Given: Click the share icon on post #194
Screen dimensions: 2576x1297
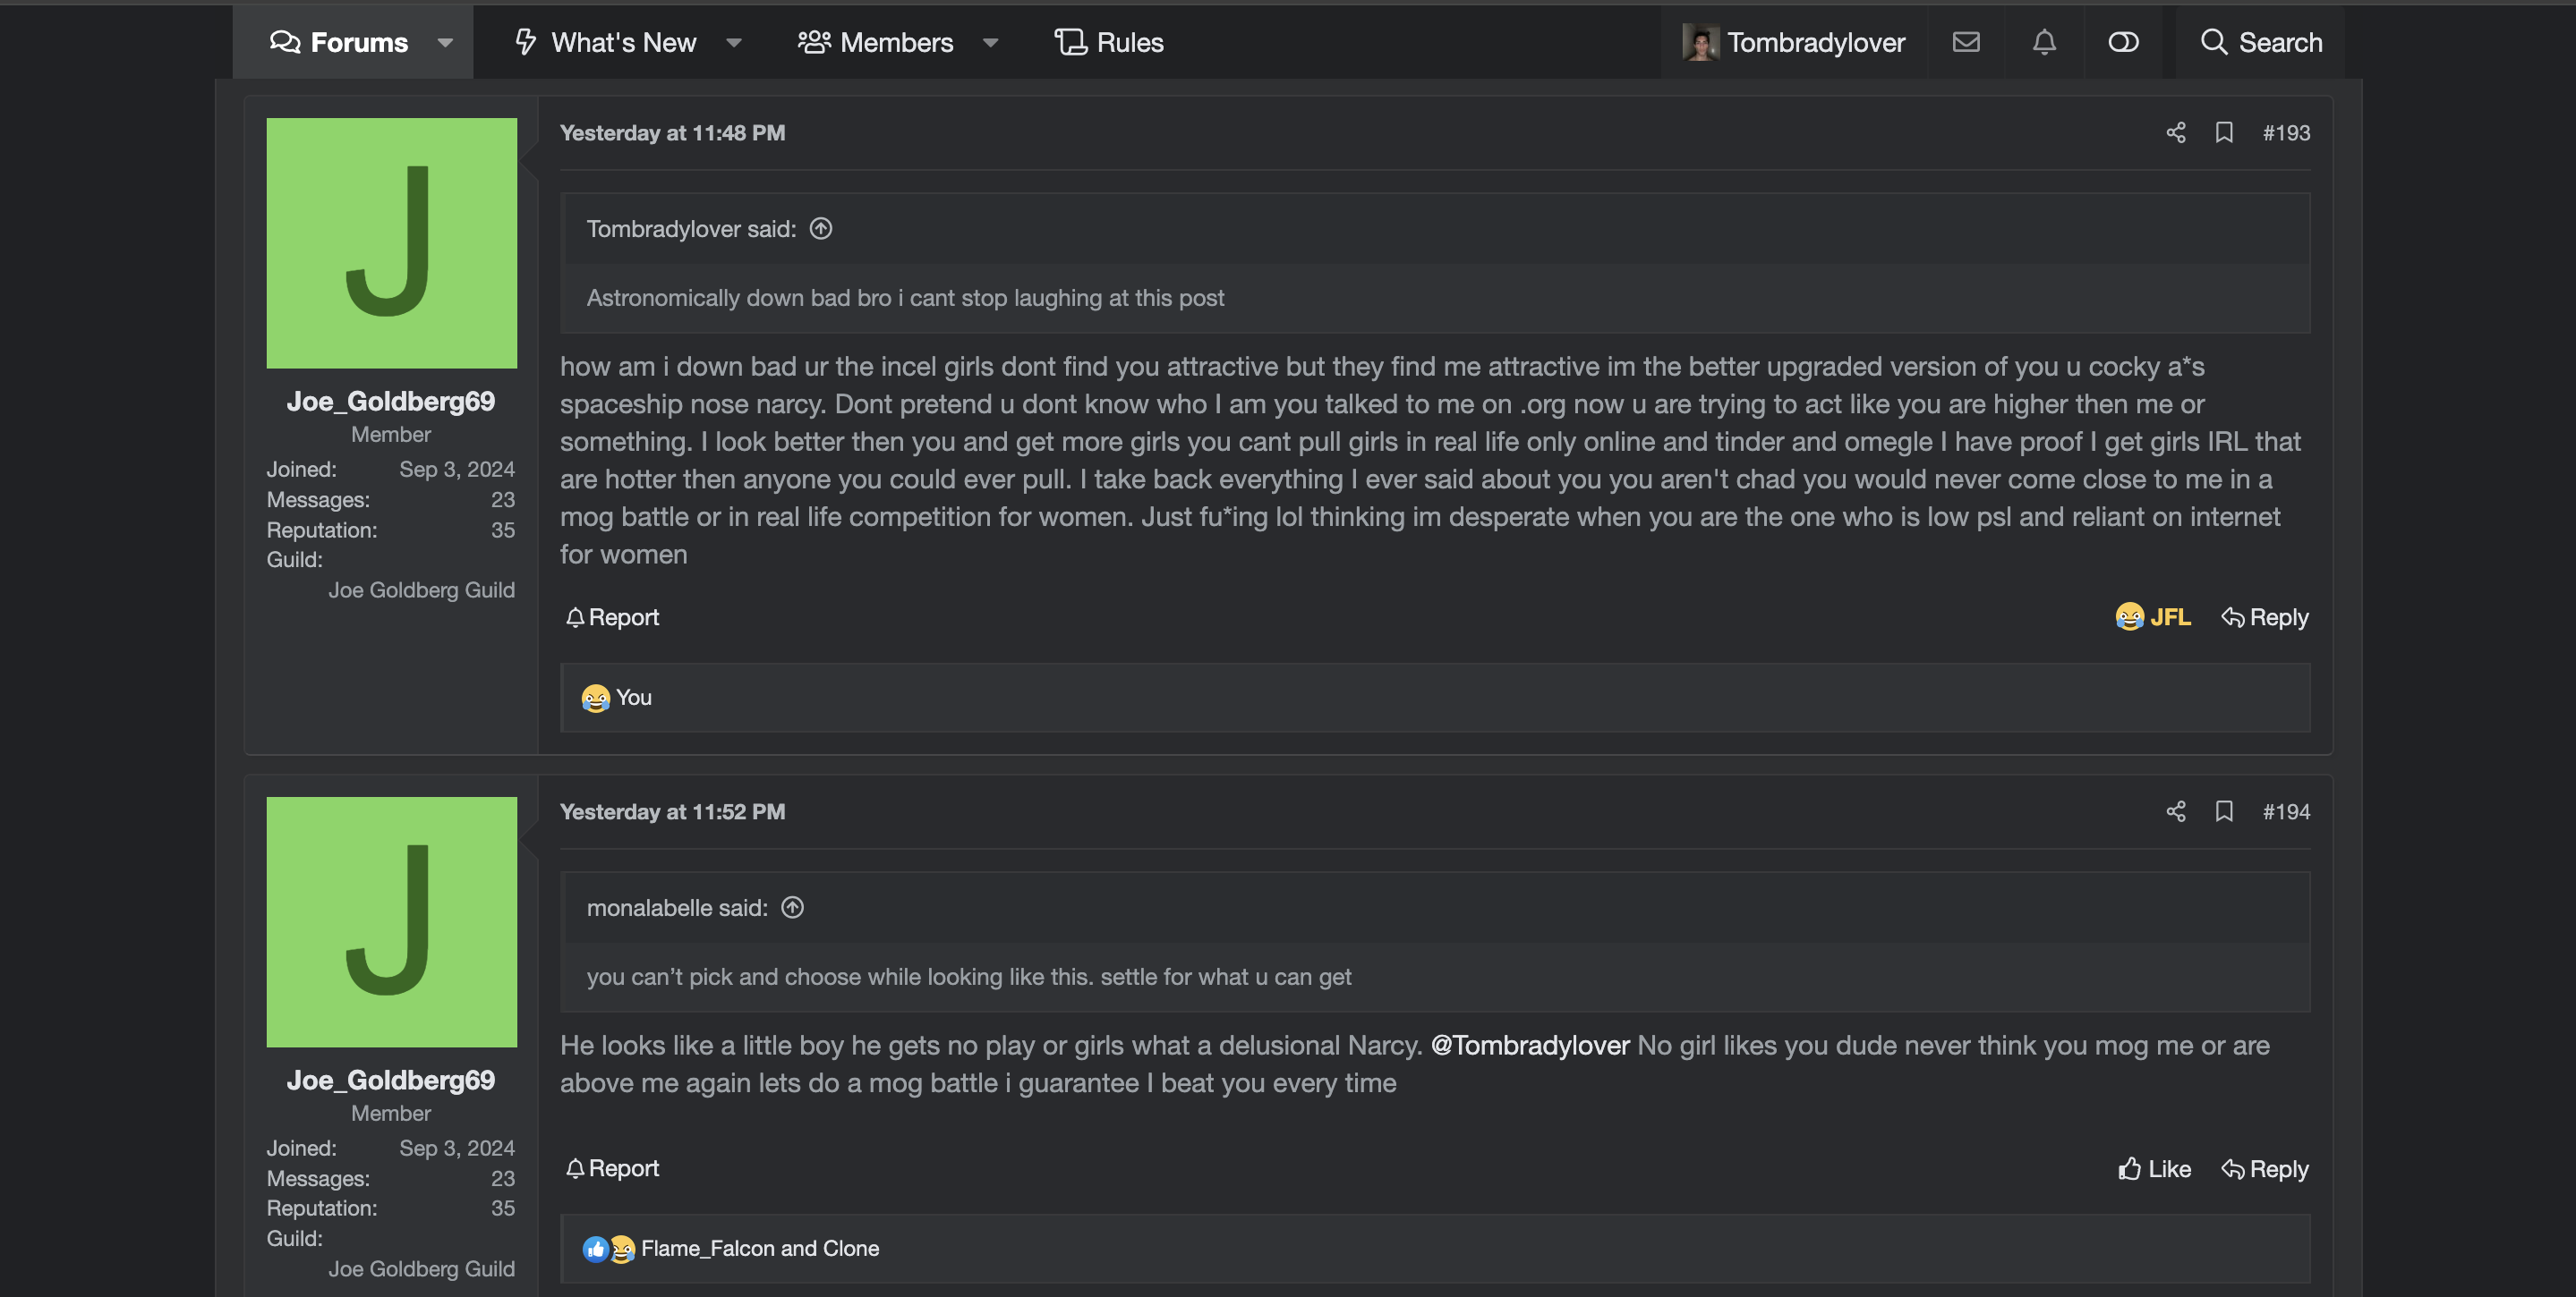Looking at the screenshot, I should pos(2175,811).
